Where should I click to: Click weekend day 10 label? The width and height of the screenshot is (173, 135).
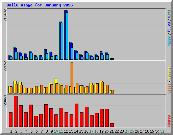pyautogui.click(x=56, y=131)
